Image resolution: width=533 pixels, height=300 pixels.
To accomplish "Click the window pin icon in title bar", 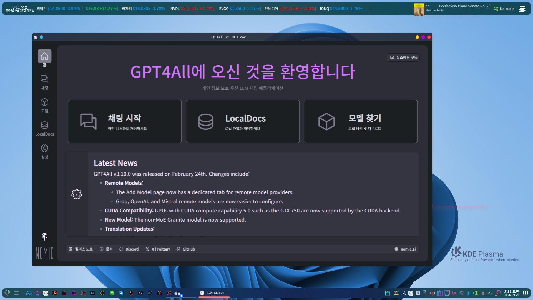I will tap(41, 37).
